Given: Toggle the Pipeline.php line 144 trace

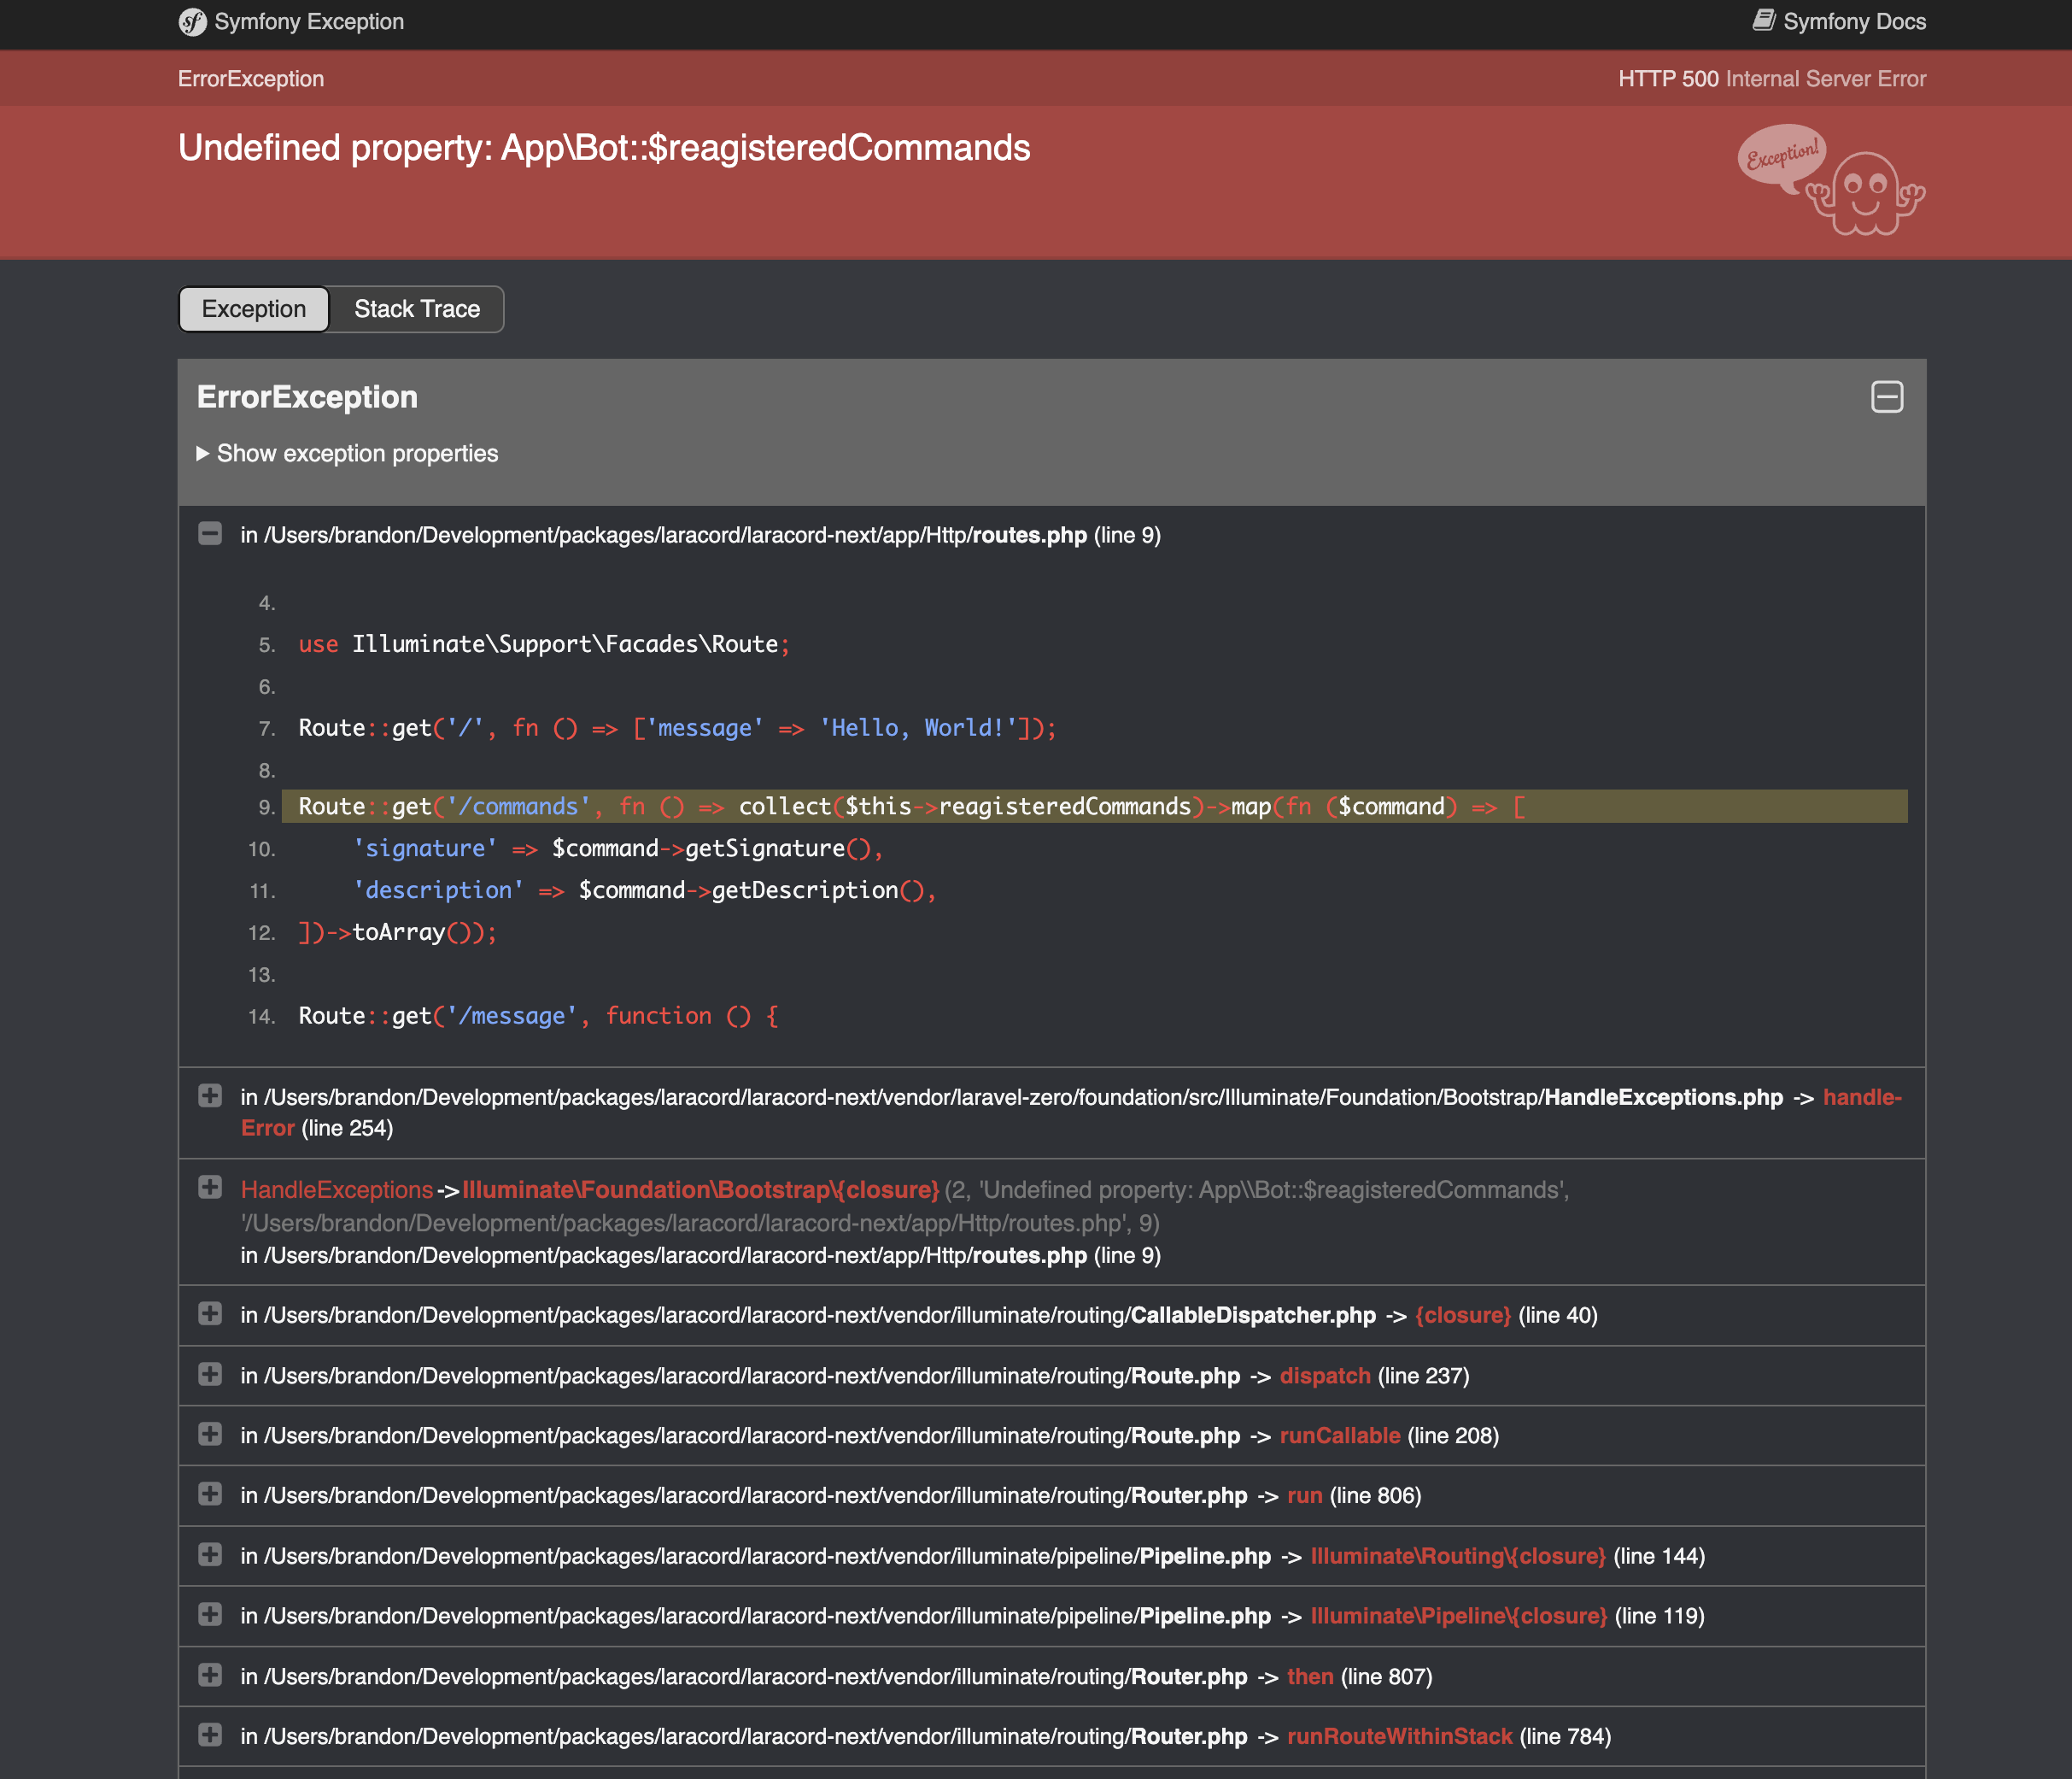Looking at the screenshot, I should click(210, 1555).
